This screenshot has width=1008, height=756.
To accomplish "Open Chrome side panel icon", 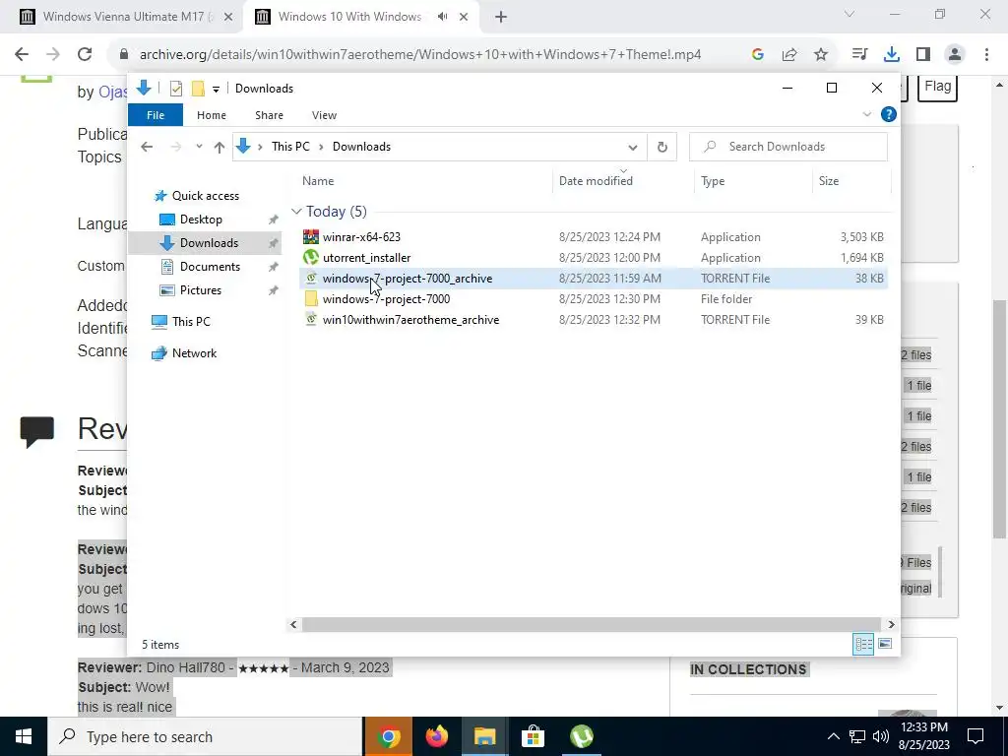I will click(x=923, y=55).
